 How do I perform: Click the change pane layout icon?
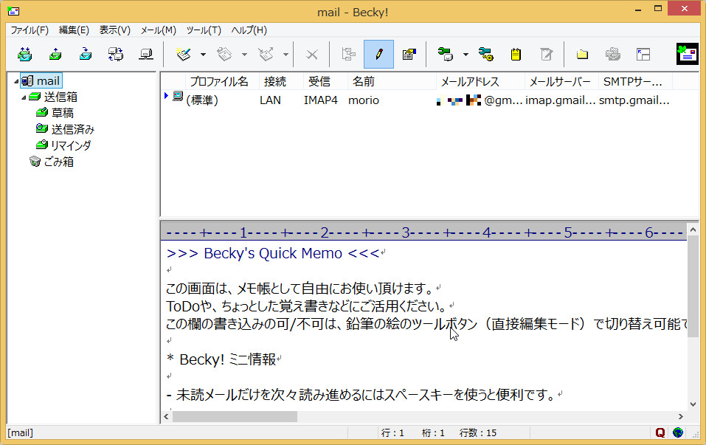pyautogui.click(x=643, y=54)
